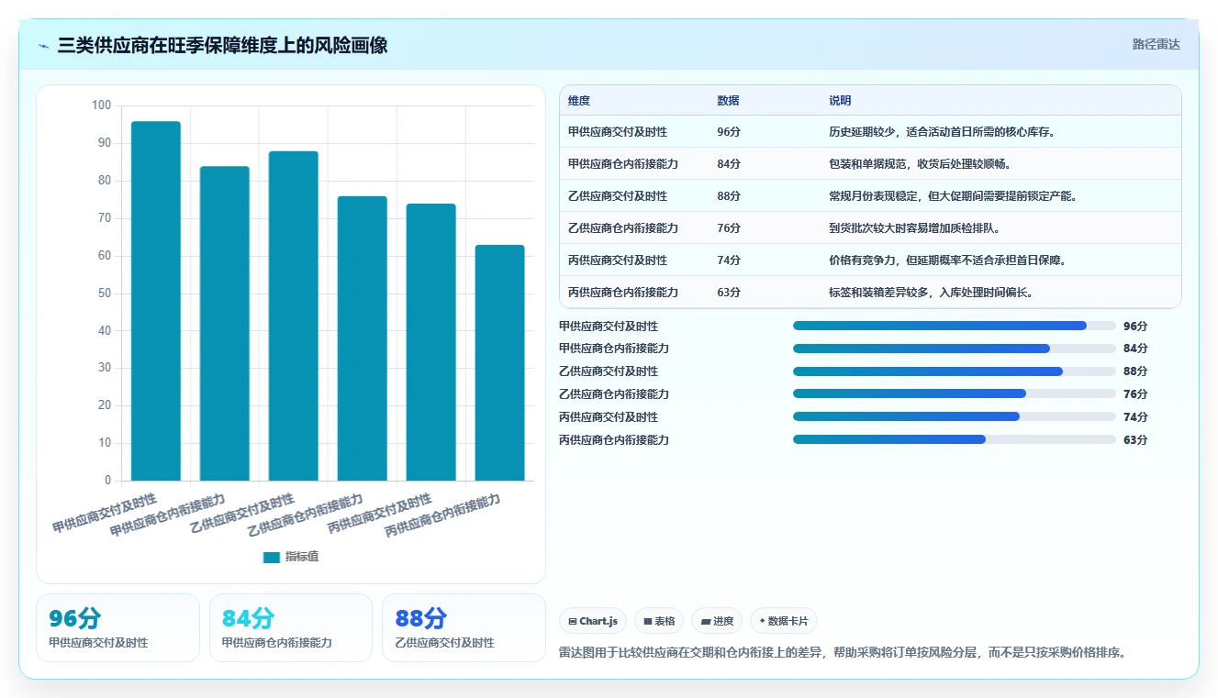This screenshot has height=698, width=1218.
Task: Click the 63分 cell in the table
Action: [729, 293]
